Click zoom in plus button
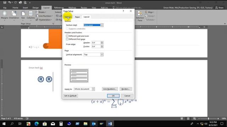Screen dimensions: 227x127 [218, 119]
